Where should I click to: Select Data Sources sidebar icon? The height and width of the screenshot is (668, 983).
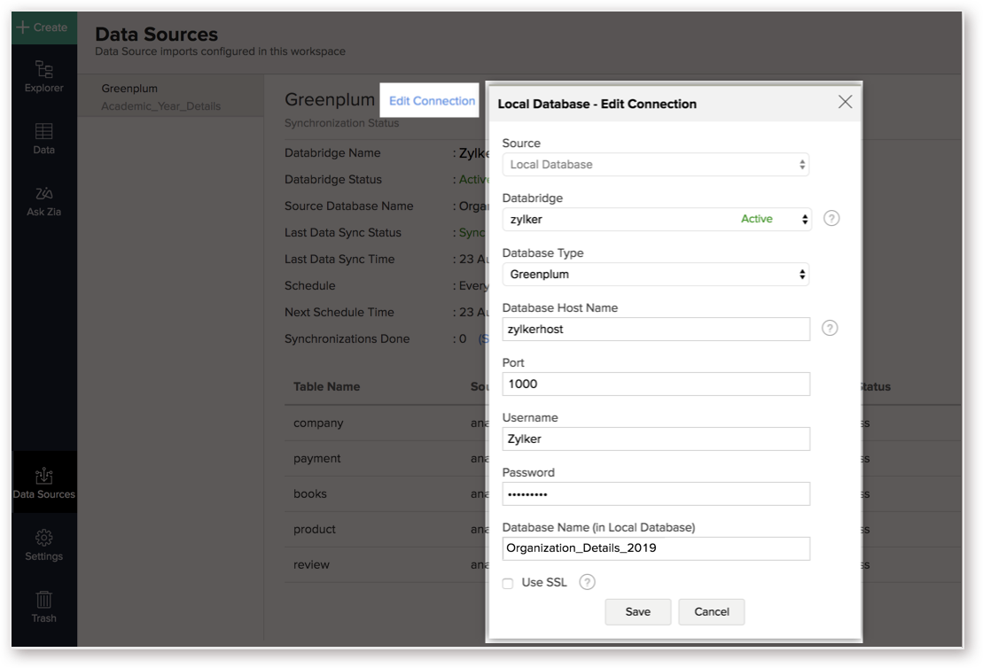44,483
